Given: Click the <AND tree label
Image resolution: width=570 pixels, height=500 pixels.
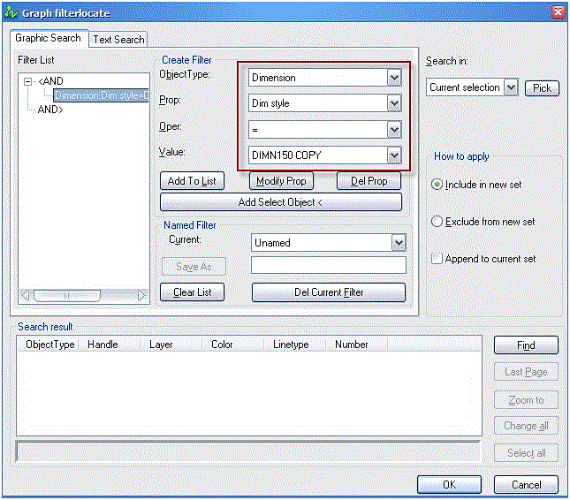Looking at the screenshot, I should pos(50,81).
